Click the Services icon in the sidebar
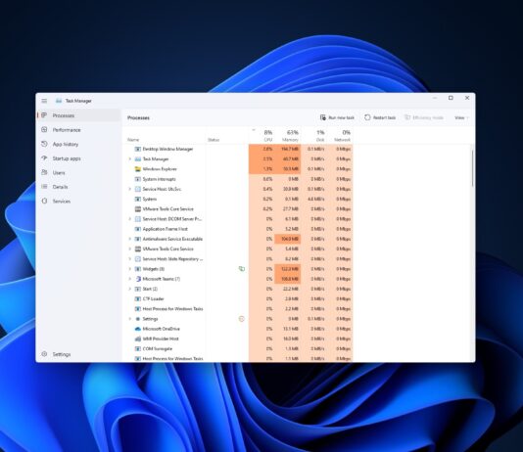 (x=44, y=201)
